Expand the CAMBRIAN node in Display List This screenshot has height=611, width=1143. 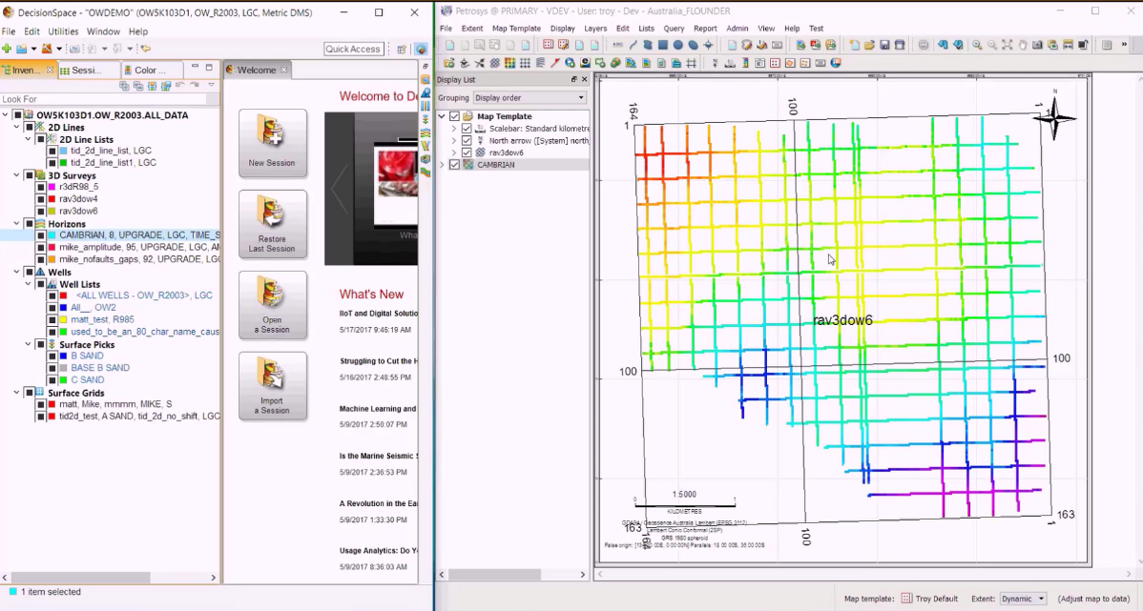[442, 165]
